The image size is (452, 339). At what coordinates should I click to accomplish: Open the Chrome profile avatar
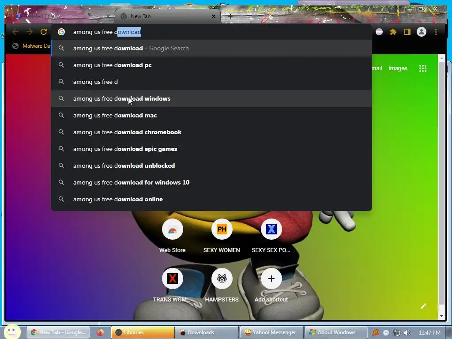coord(422,32)
